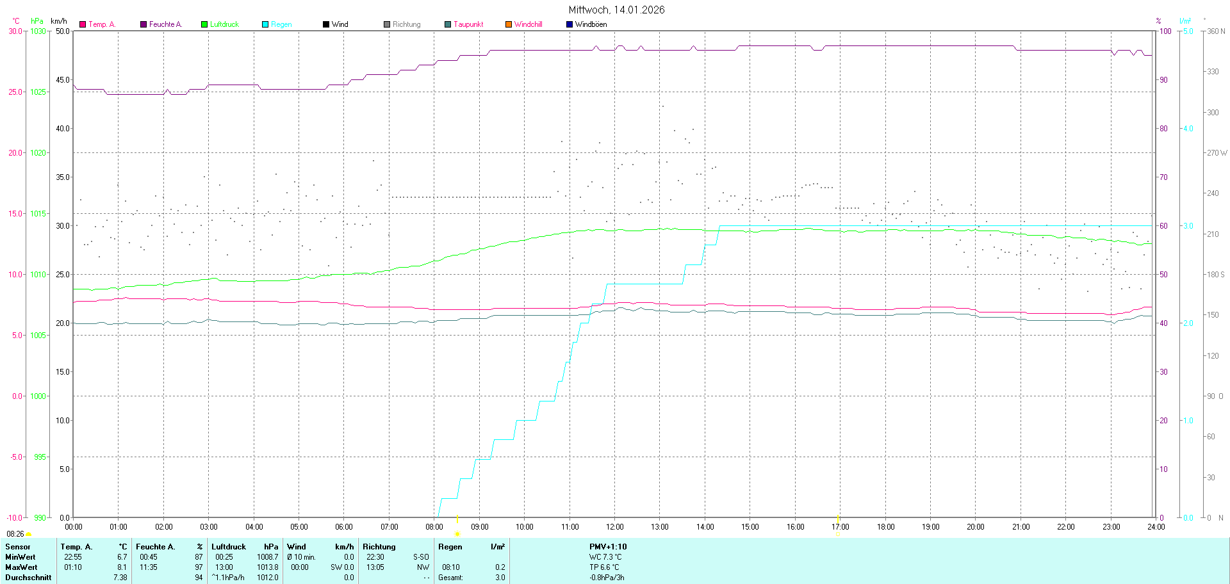This screenshot has width=1230, height=584.
Task: Click the dark blue Windböen legend square
Action: tap(570, 24)
